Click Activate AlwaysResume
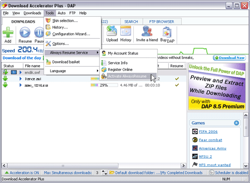The width and height of the screenshot is (250, 183). (129, 76)
